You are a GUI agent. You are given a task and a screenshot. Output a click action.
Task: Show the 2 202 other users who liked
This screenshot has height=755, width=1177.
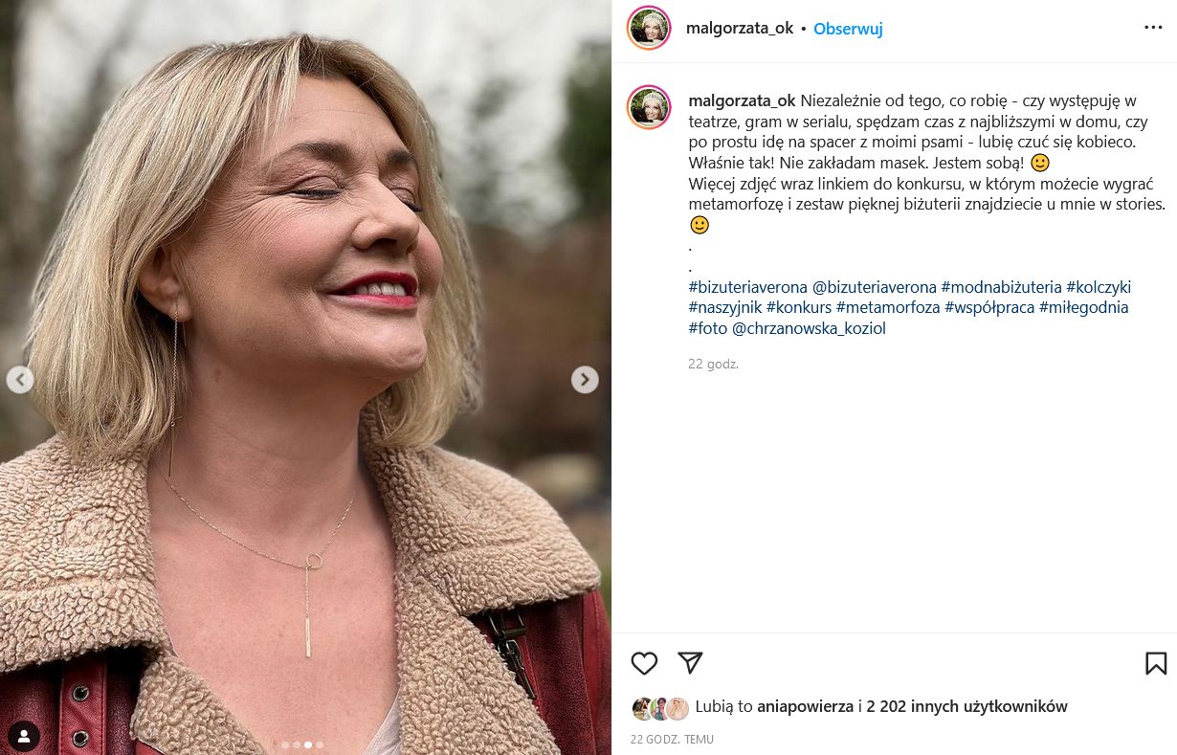tap(966, 707)
